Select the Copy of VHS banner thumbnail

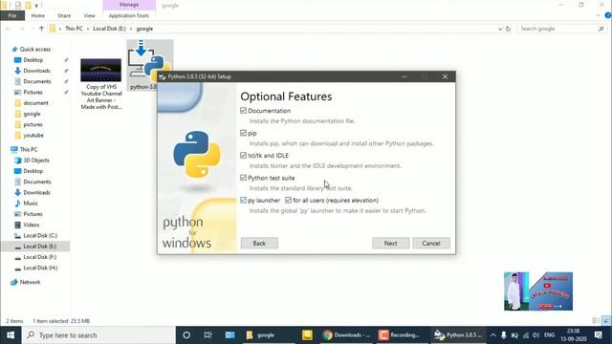pyautogui.click(x=100, y=70)
